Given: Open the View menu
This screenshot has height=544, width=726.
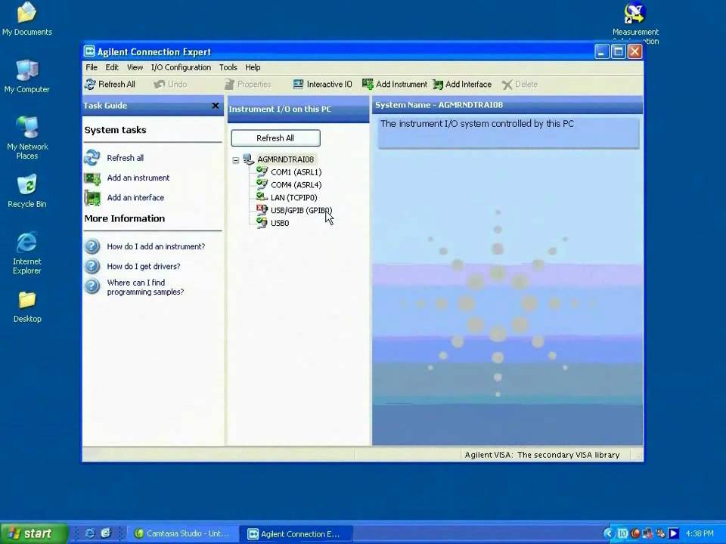Looking at the screenshot, I should click(135, 67).
